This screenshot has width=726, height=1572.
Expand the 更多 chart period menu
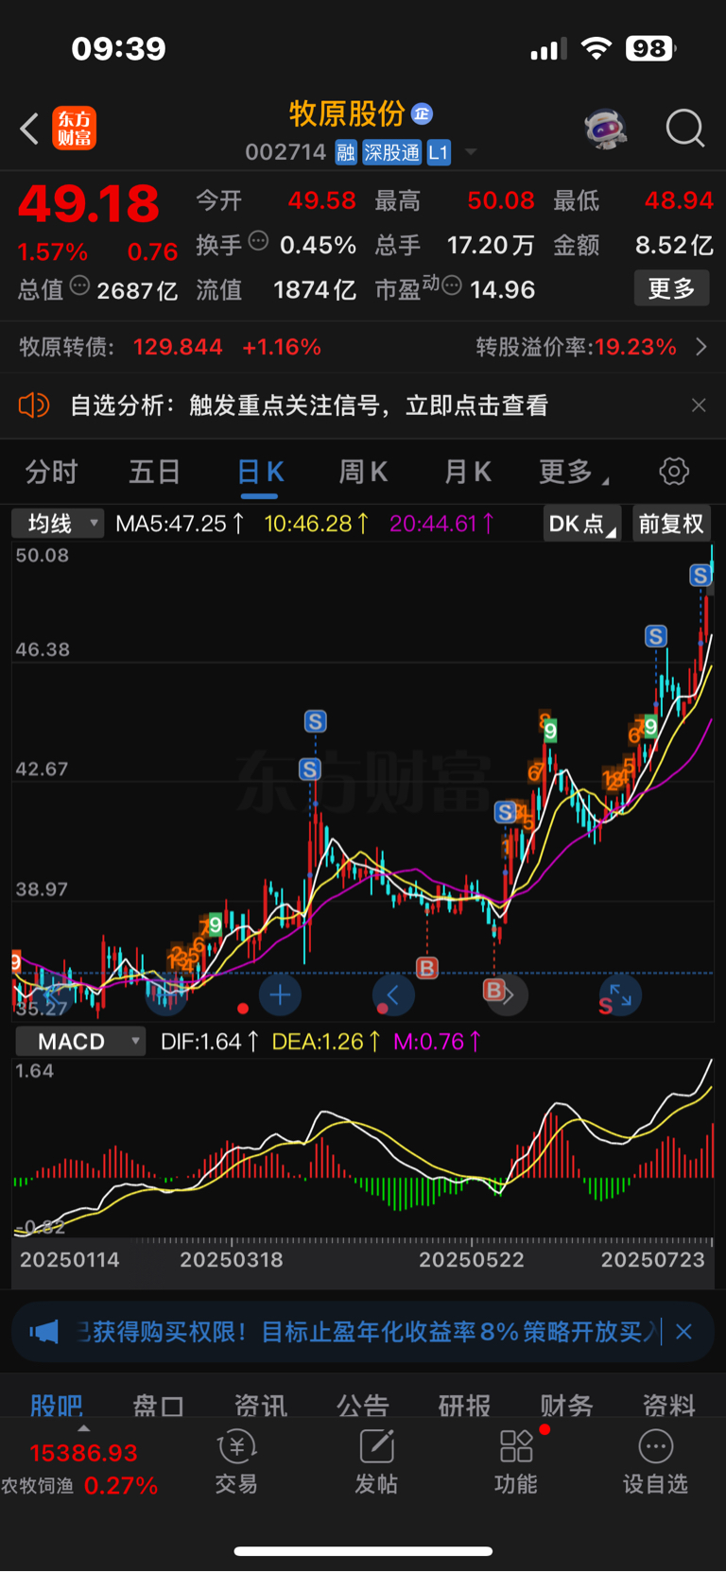[573, 472]
